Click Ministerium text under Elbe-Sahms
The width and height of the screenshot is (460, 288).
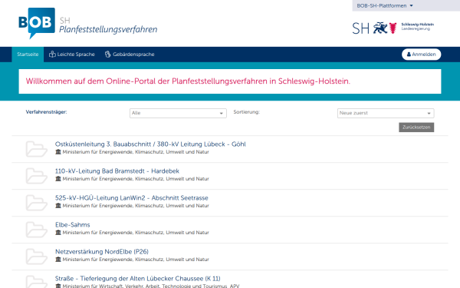[136, 233]
